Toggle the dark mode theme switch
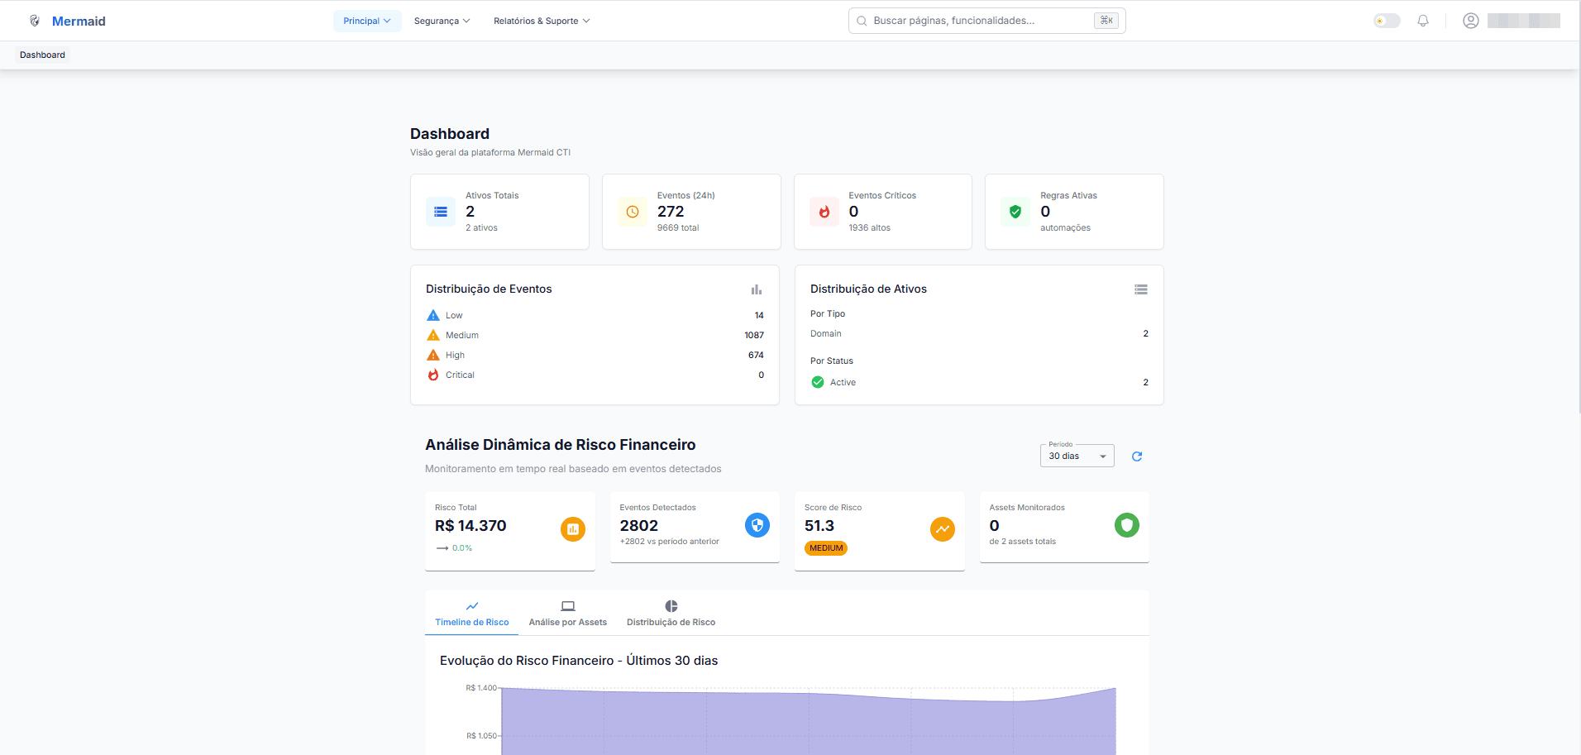 [x=1387, y=21]
